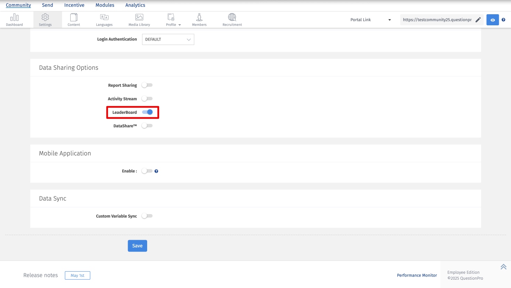The width and height of the screenshot is (511, 288).
Task: Click the portal URL field
Action: pos(437,20)
